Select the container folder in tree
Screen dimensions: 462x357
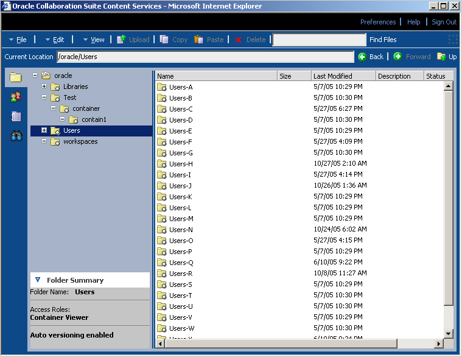[86, 108]
